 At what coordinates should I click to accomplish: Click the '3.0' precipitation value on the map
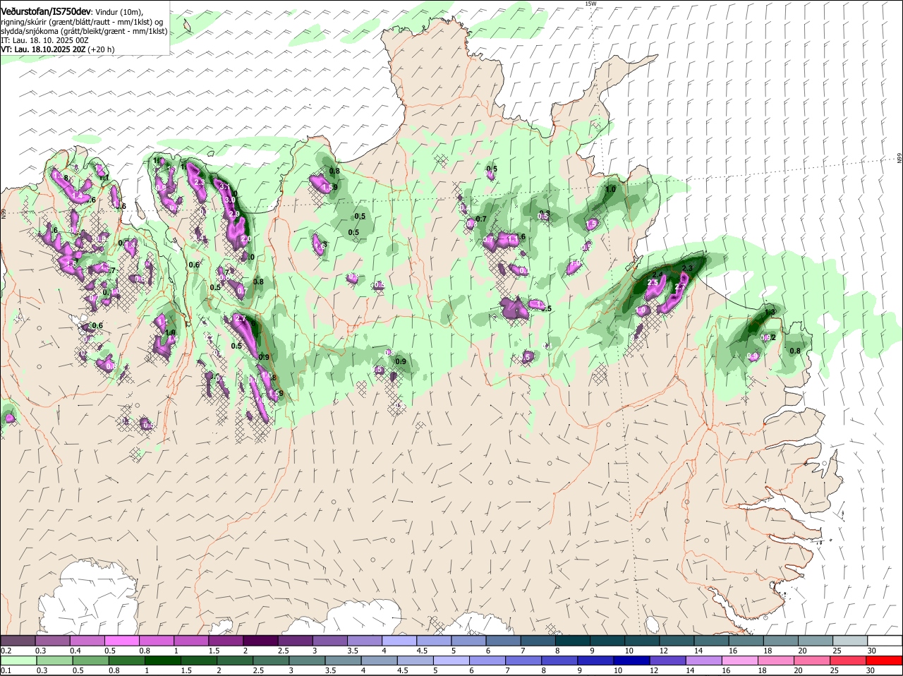(230, 200)
